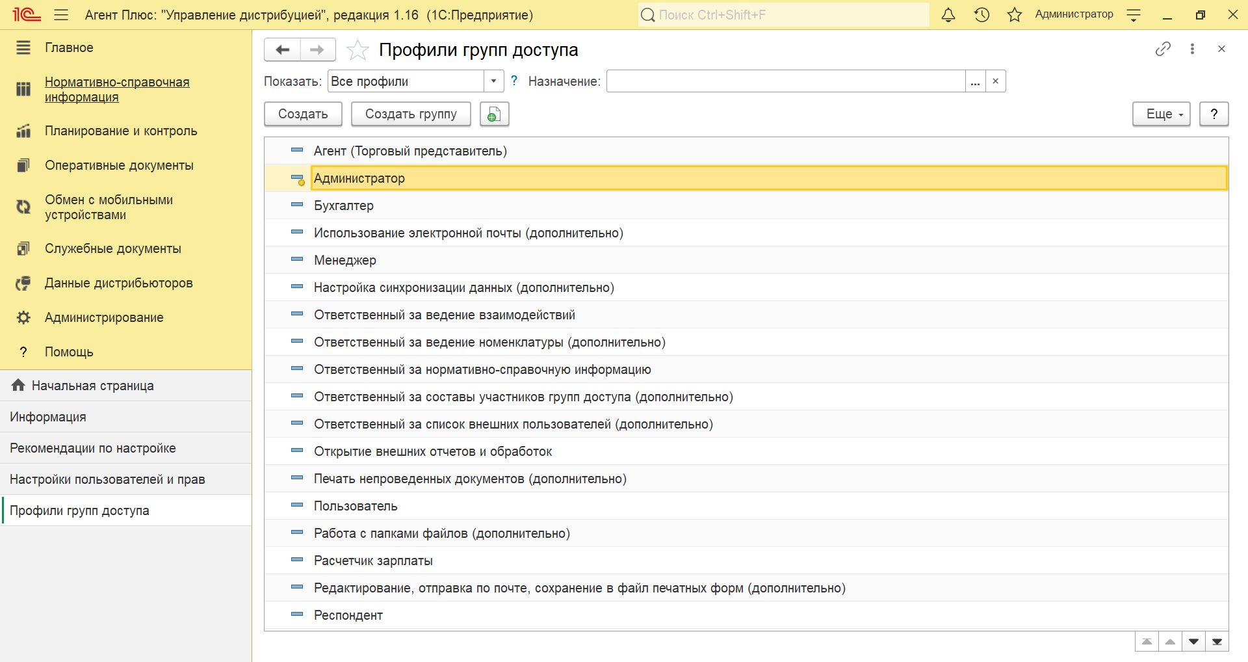Select Профили групп доступа tab in panel
Viewport: 1248px width, 662px height.
[125, 510]
